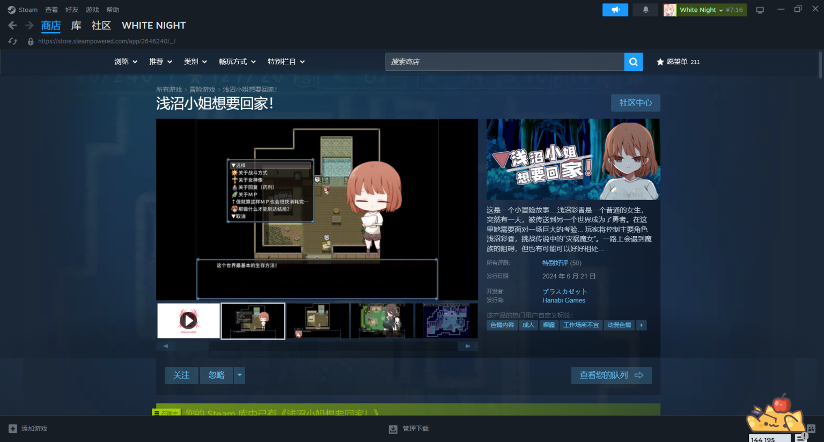This screenshot has width=824, height=442.
Task: Open the manage downloads icon
Action: click(x=393, y=429)
